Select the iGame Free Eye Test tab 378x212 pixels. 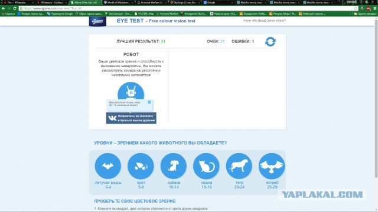pos(85,2)
